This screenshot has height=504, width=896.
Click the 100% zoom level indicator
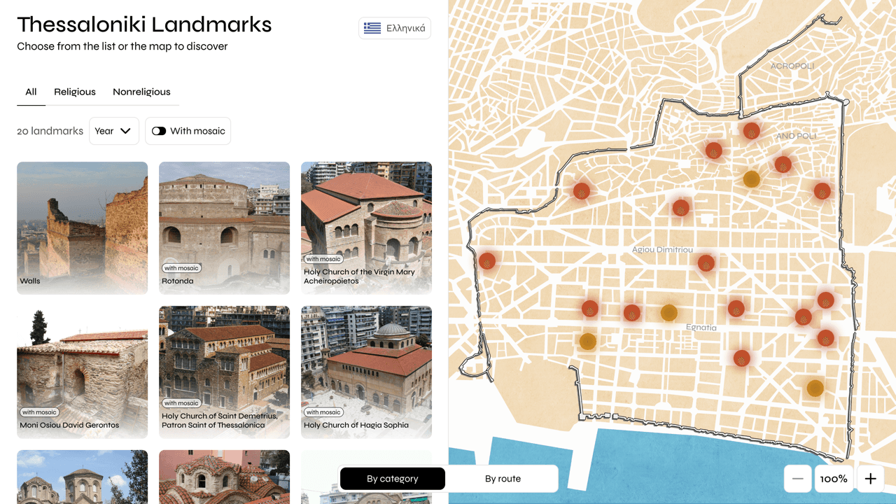tap(834, 479)
